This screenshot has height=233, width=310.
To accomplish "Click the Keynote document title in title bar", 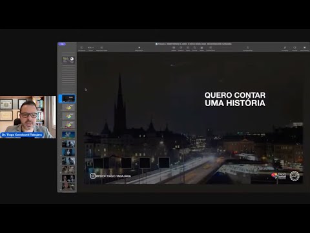I will point(193,44).
